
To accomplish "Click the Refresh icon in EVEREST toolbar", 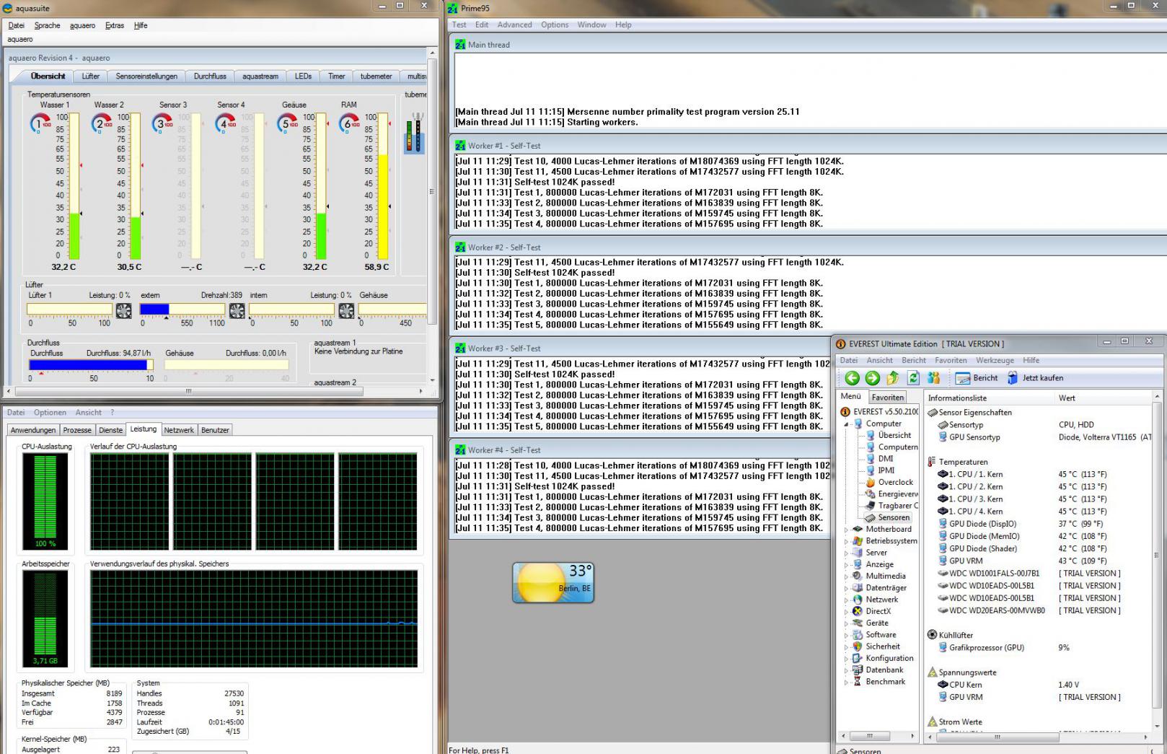I will [x=913, y=378].
